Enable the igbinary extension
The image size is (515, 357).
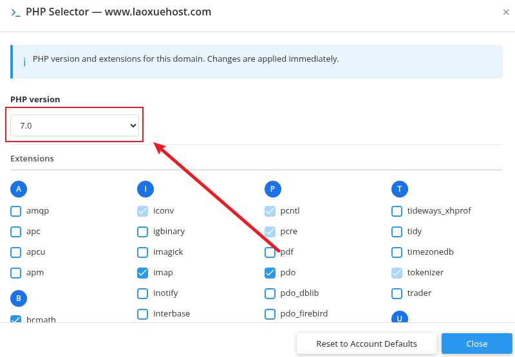[143, 232]
